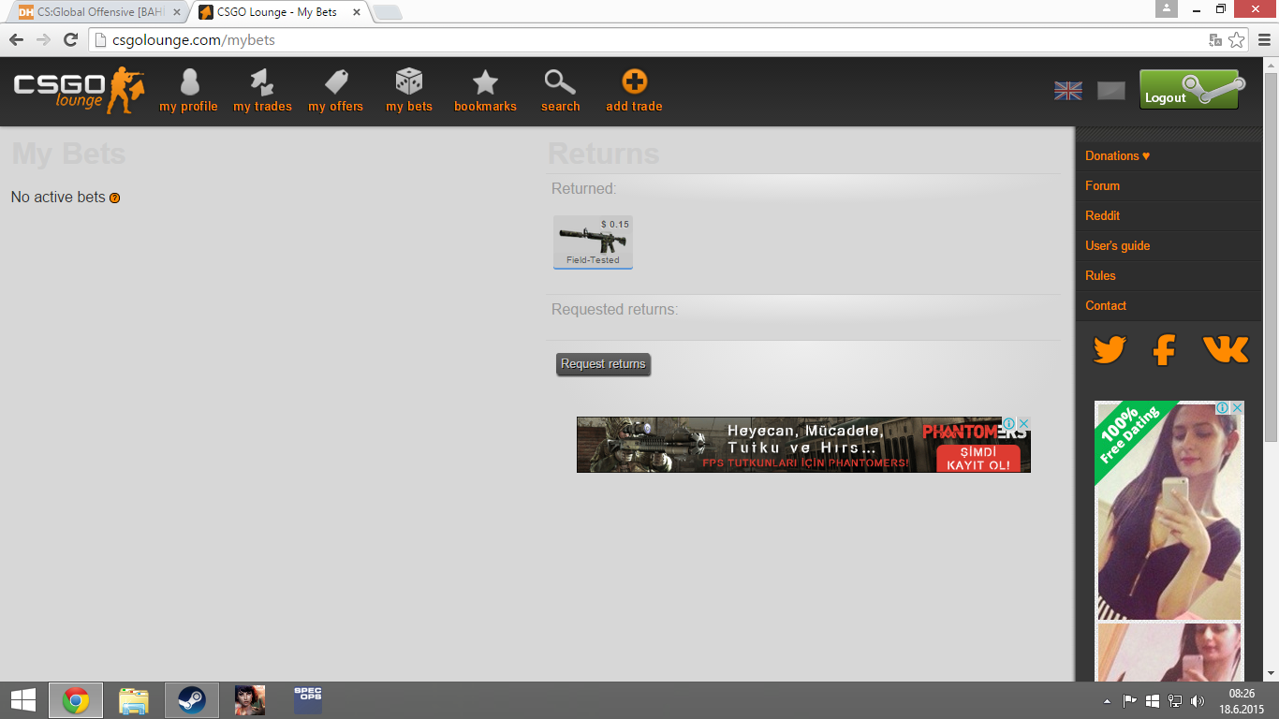Click the ŞİMDİ KAYIT OL! ad button

[x=978, y=458]
